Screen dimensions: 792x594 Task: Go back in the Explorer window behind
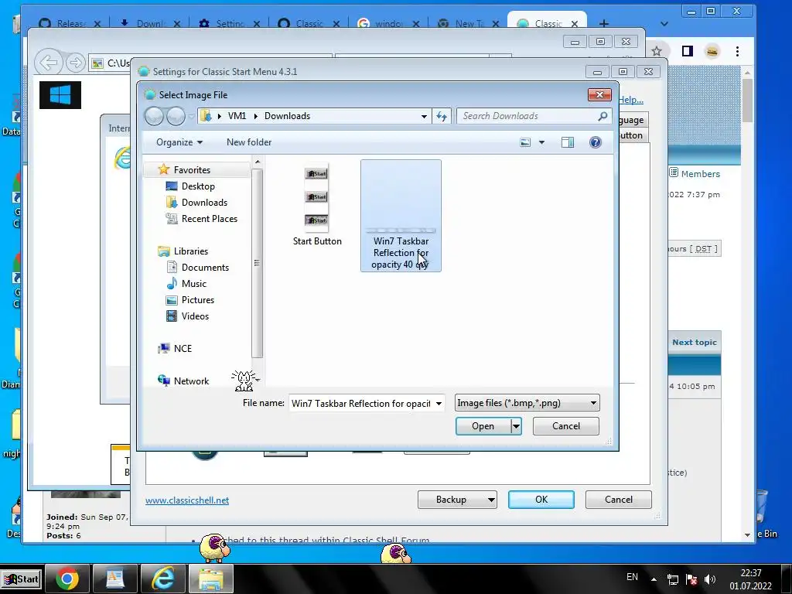pos(49,63)
